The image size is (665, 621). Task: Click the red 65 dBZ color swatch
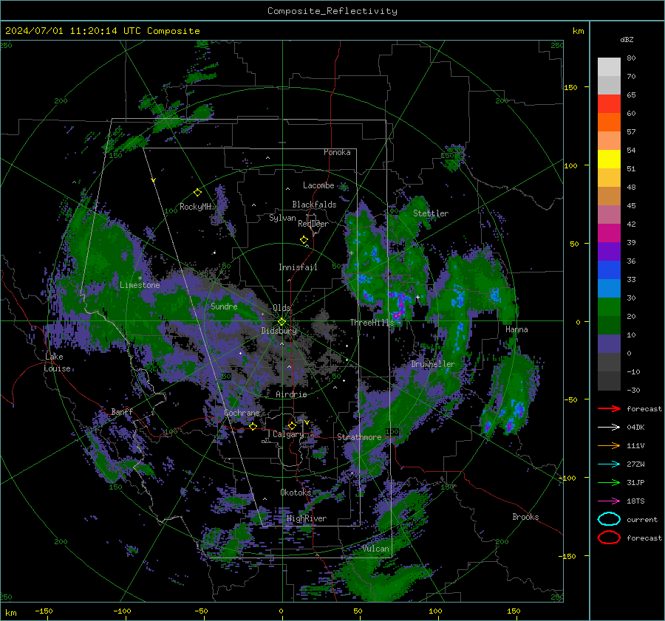tap(609, 103)
